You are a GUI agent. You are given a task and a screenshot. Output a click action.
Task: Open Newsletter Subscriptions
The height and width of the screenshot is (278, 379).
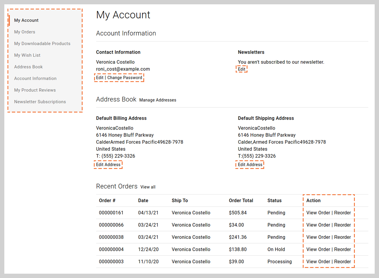(x=40, y=102)
